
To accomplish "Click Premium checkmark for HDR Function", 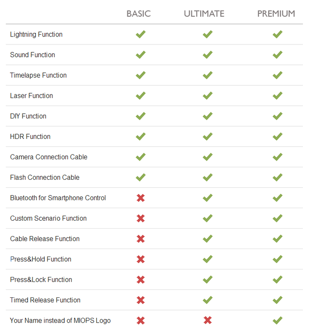I will tap(278, 137).
